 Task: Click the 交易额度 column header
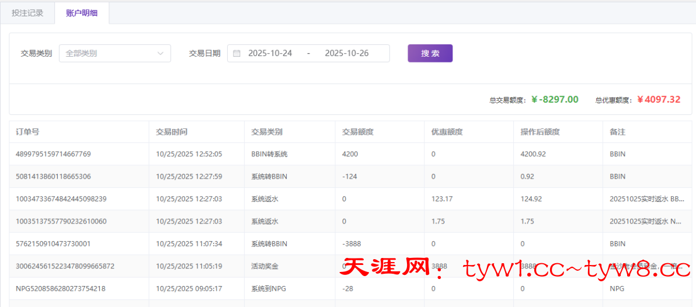click(x=358, y=132)
